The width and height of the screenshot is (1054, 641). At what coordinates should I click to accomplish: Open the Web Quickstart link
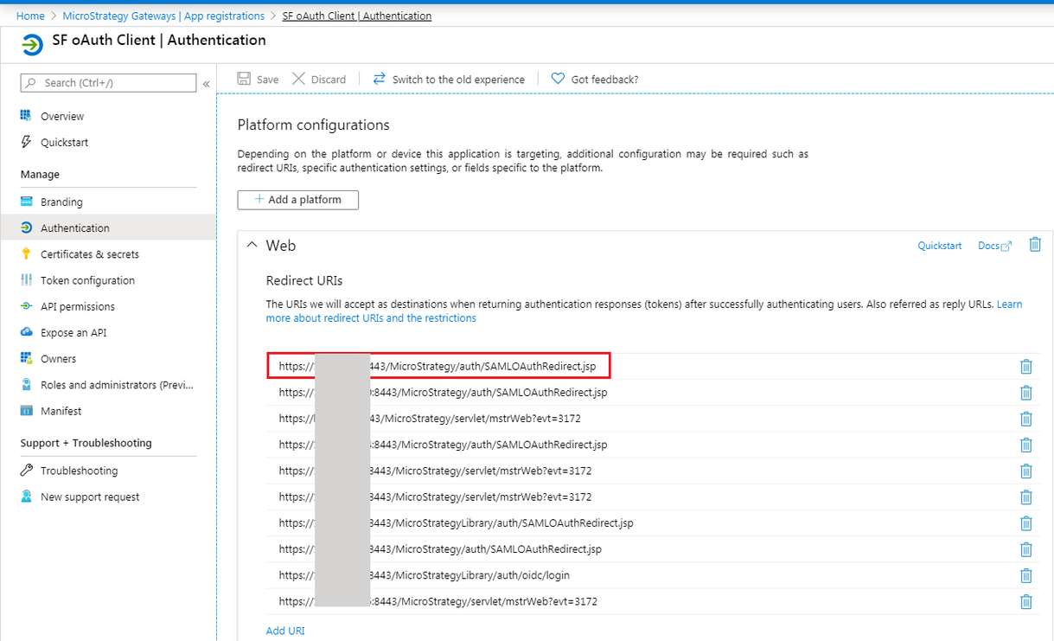939,246
